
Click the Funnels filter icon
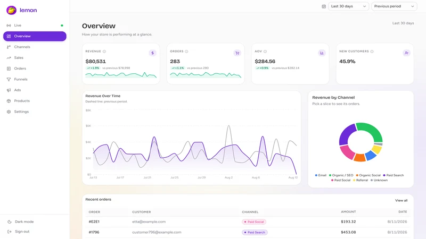[x=9, y=79]
